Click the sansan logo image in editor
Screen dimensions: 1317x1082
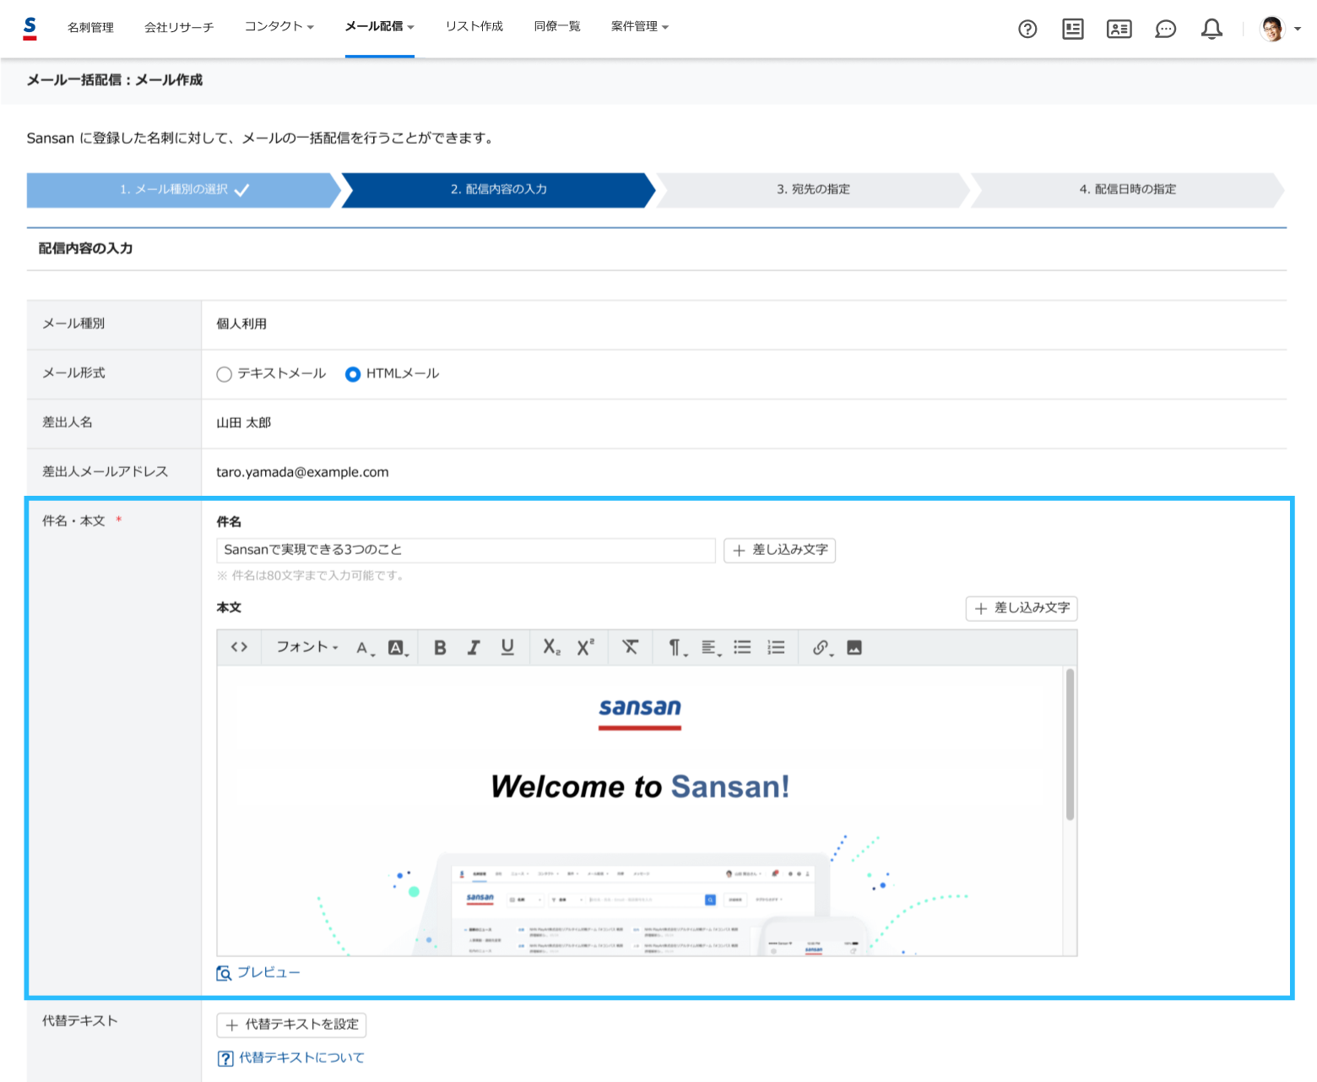640,713
